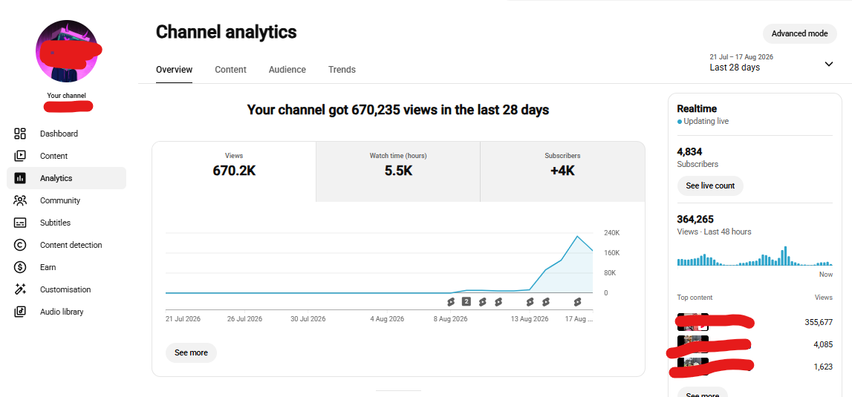
Task: Select the Watch time (hours) metric card
Action: pyautogui.click(x=397, y=171)
